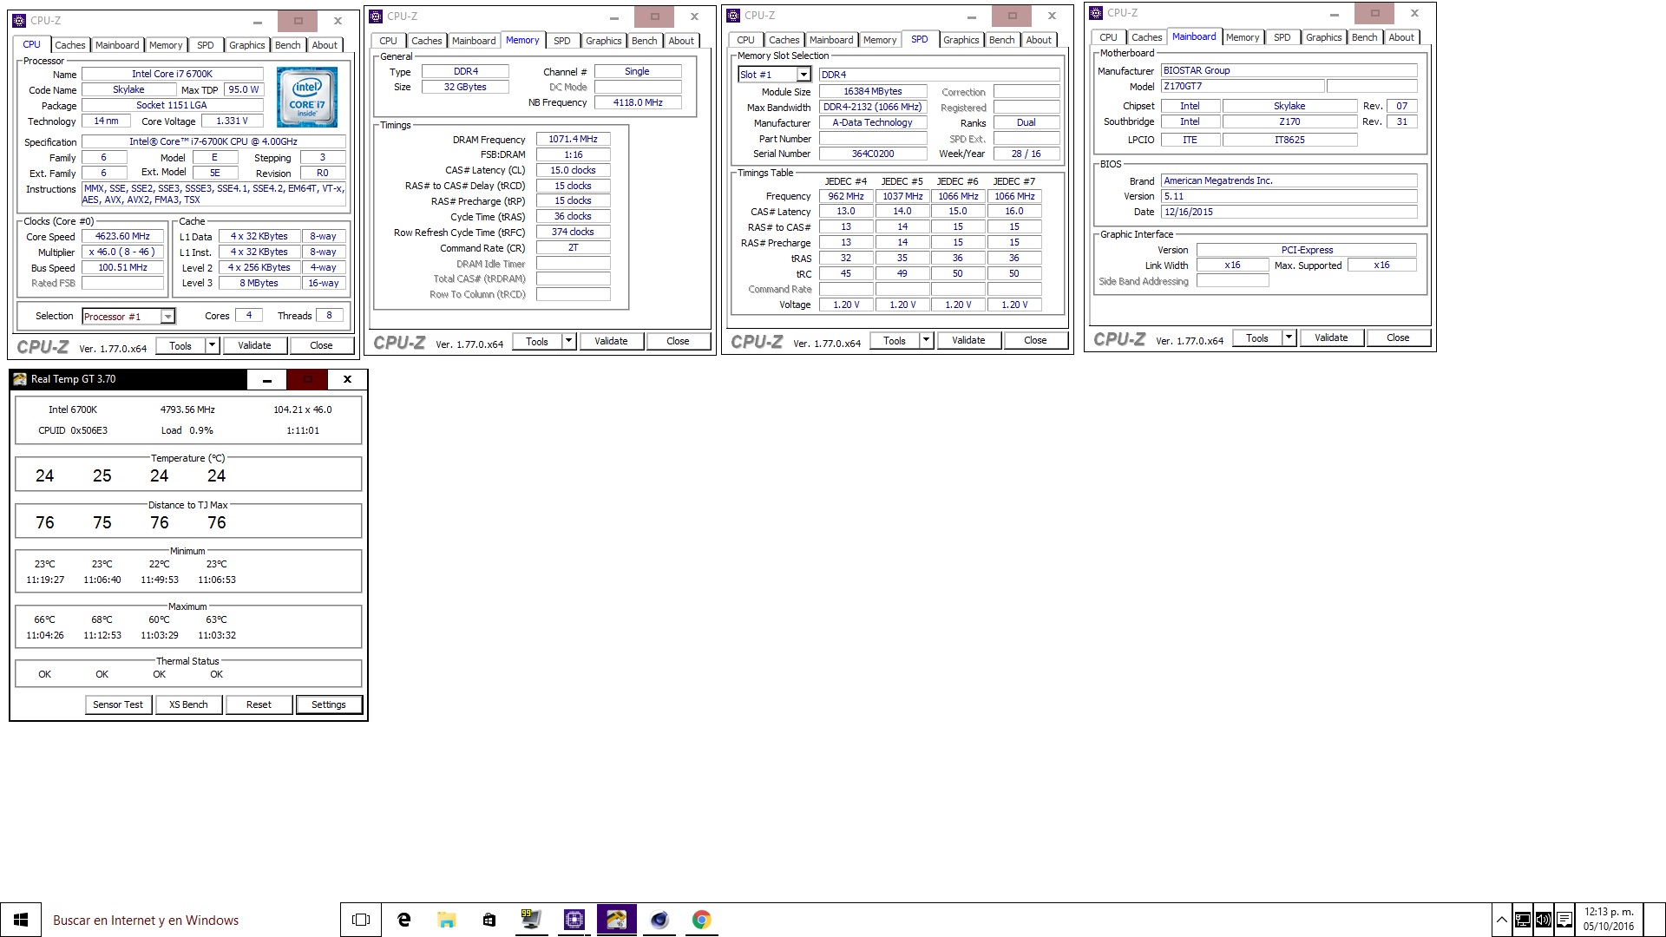Screen dimensions: 1666x937
Task: Open network status tray icon
Action: pos(1523,920)
